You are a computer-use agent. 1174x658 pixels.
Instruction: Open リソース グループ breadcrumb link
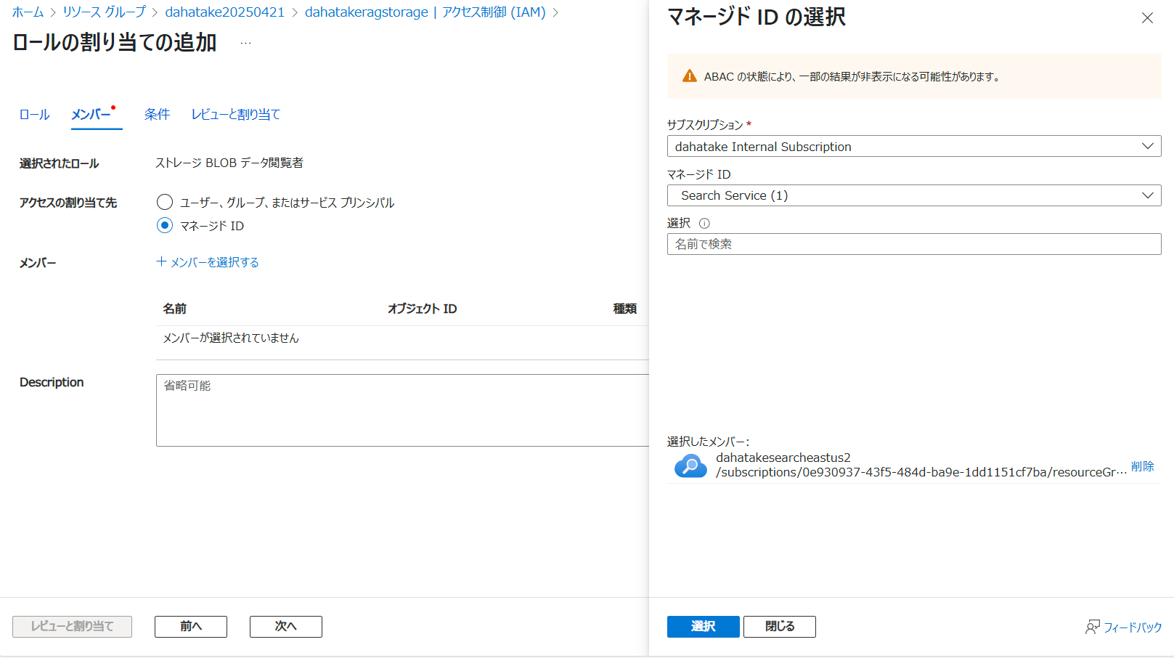coord(104,12)
